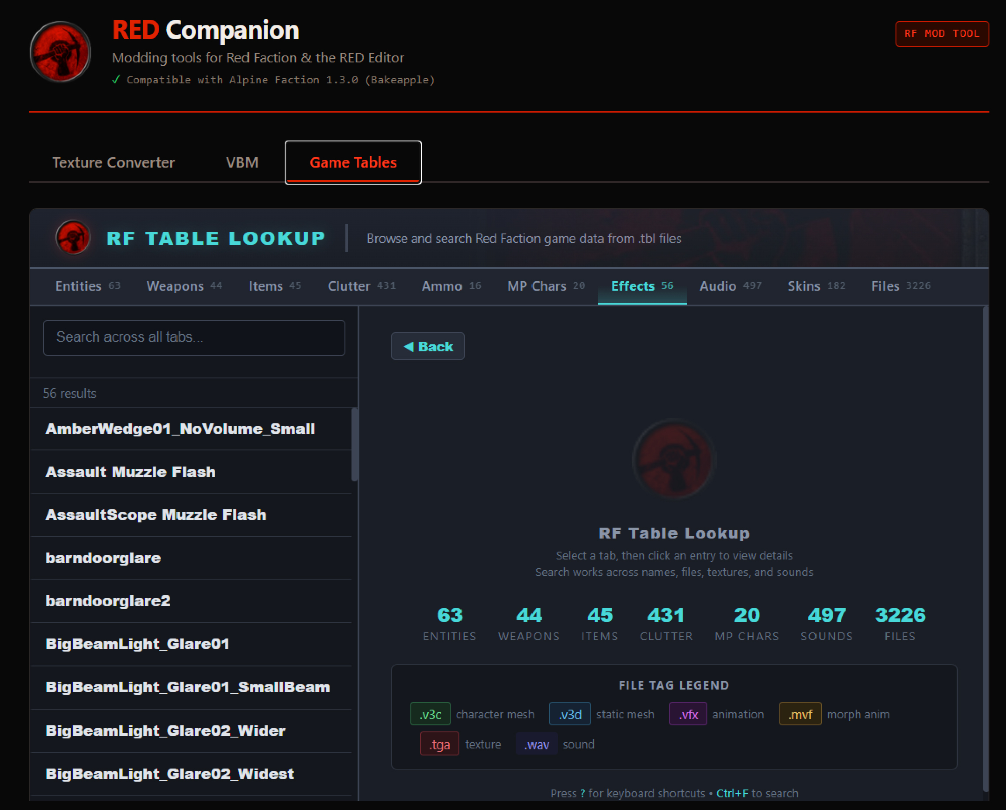Focus the Search across all tabs field
Viewport: 1006px width, 810px height.
pos(194,337)
